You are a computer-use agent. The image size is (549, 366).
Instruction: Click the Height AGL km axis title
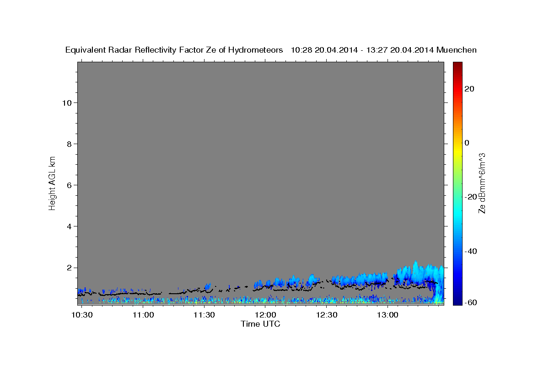pos(52,182)
